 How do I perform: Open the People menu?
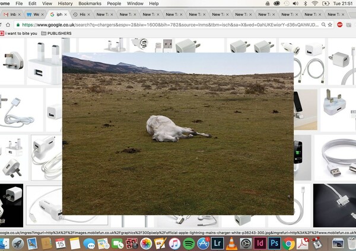coord(114,4)
